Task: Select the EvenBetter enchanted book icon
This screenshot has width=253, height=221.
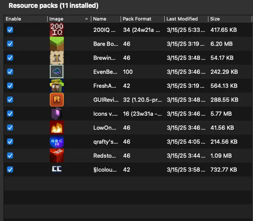Action: (57, 72)
